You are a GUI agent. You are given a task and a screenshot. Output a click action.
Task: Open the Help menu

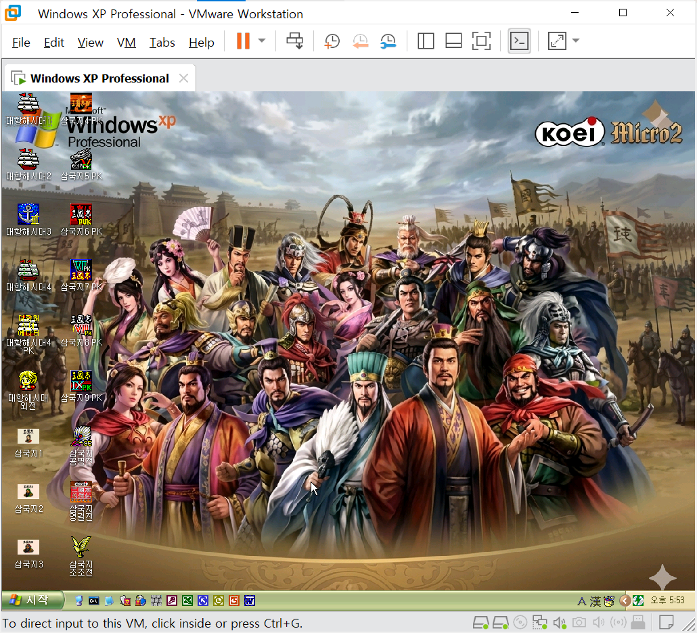[x=202, y=43]
